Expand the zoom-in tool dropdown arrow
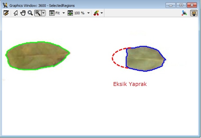Screen dimensions: 201x138 pos(43,13)
